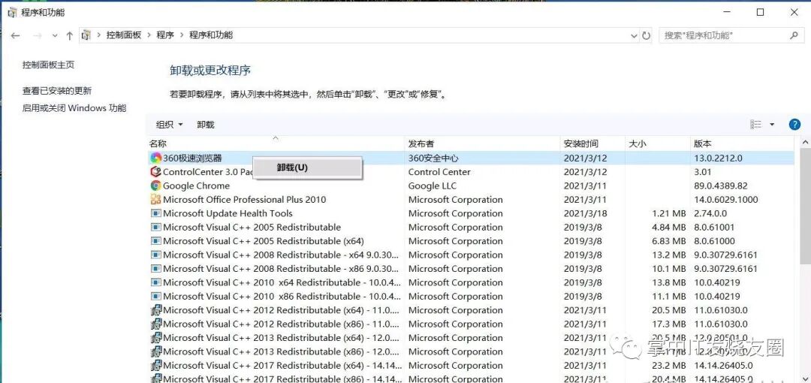Click the Visual C++ 2012 (x64) installer icon

(155, 310)
